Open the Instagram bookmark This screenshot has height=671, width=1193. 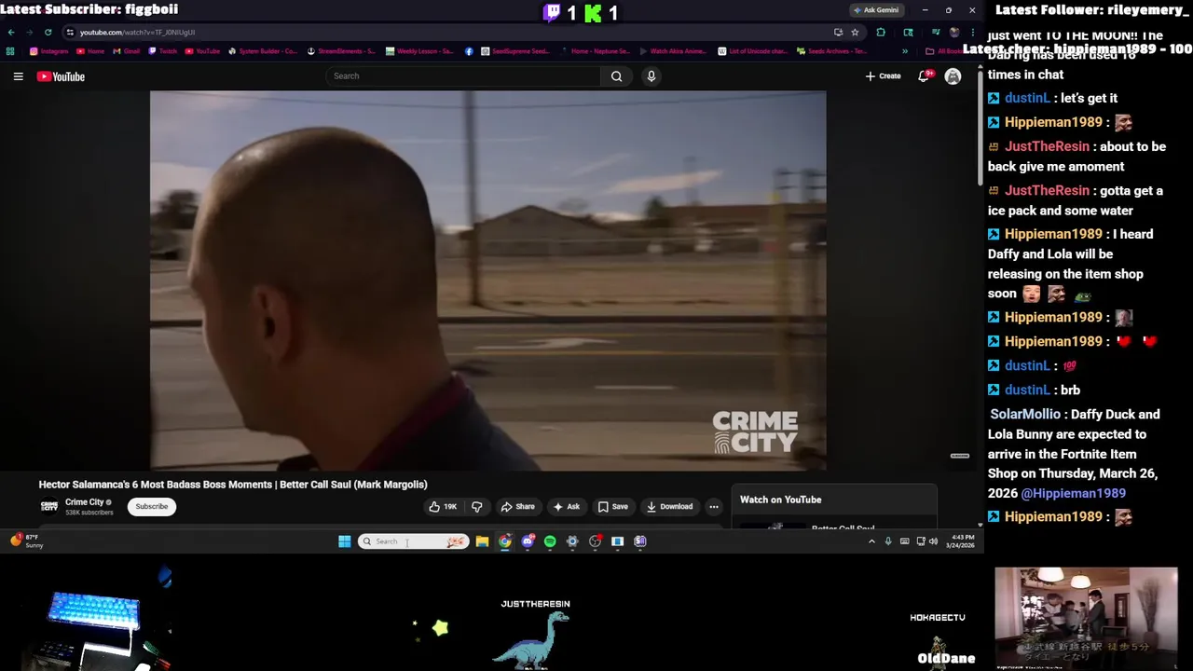pos(49,51)
